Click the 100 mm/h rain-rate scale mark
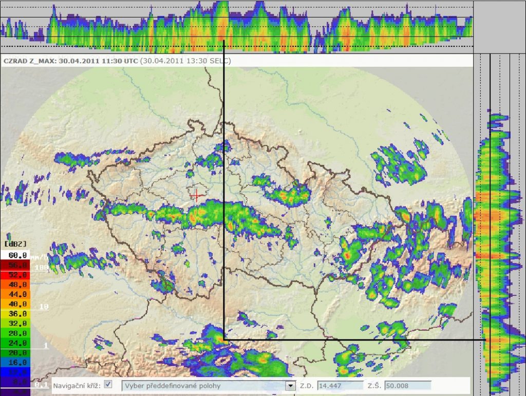This screenshot has width=526, height=396. 41,267
